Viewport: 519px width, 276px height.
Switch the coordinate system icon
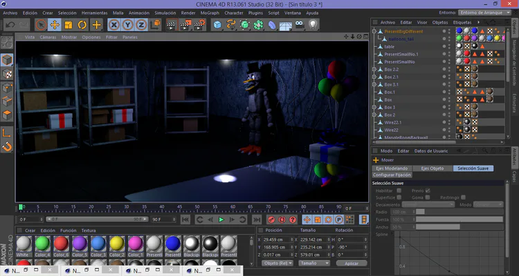155,25
